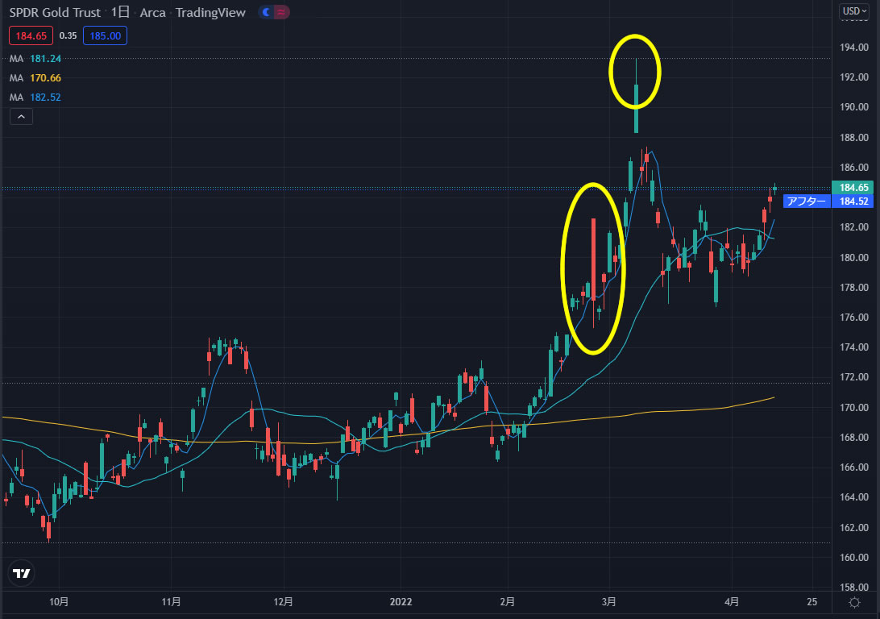The height and width of the screenshot is (619, 880).
Task: Click the blue 185.00 buy price button
Action: tap(106, 35)
